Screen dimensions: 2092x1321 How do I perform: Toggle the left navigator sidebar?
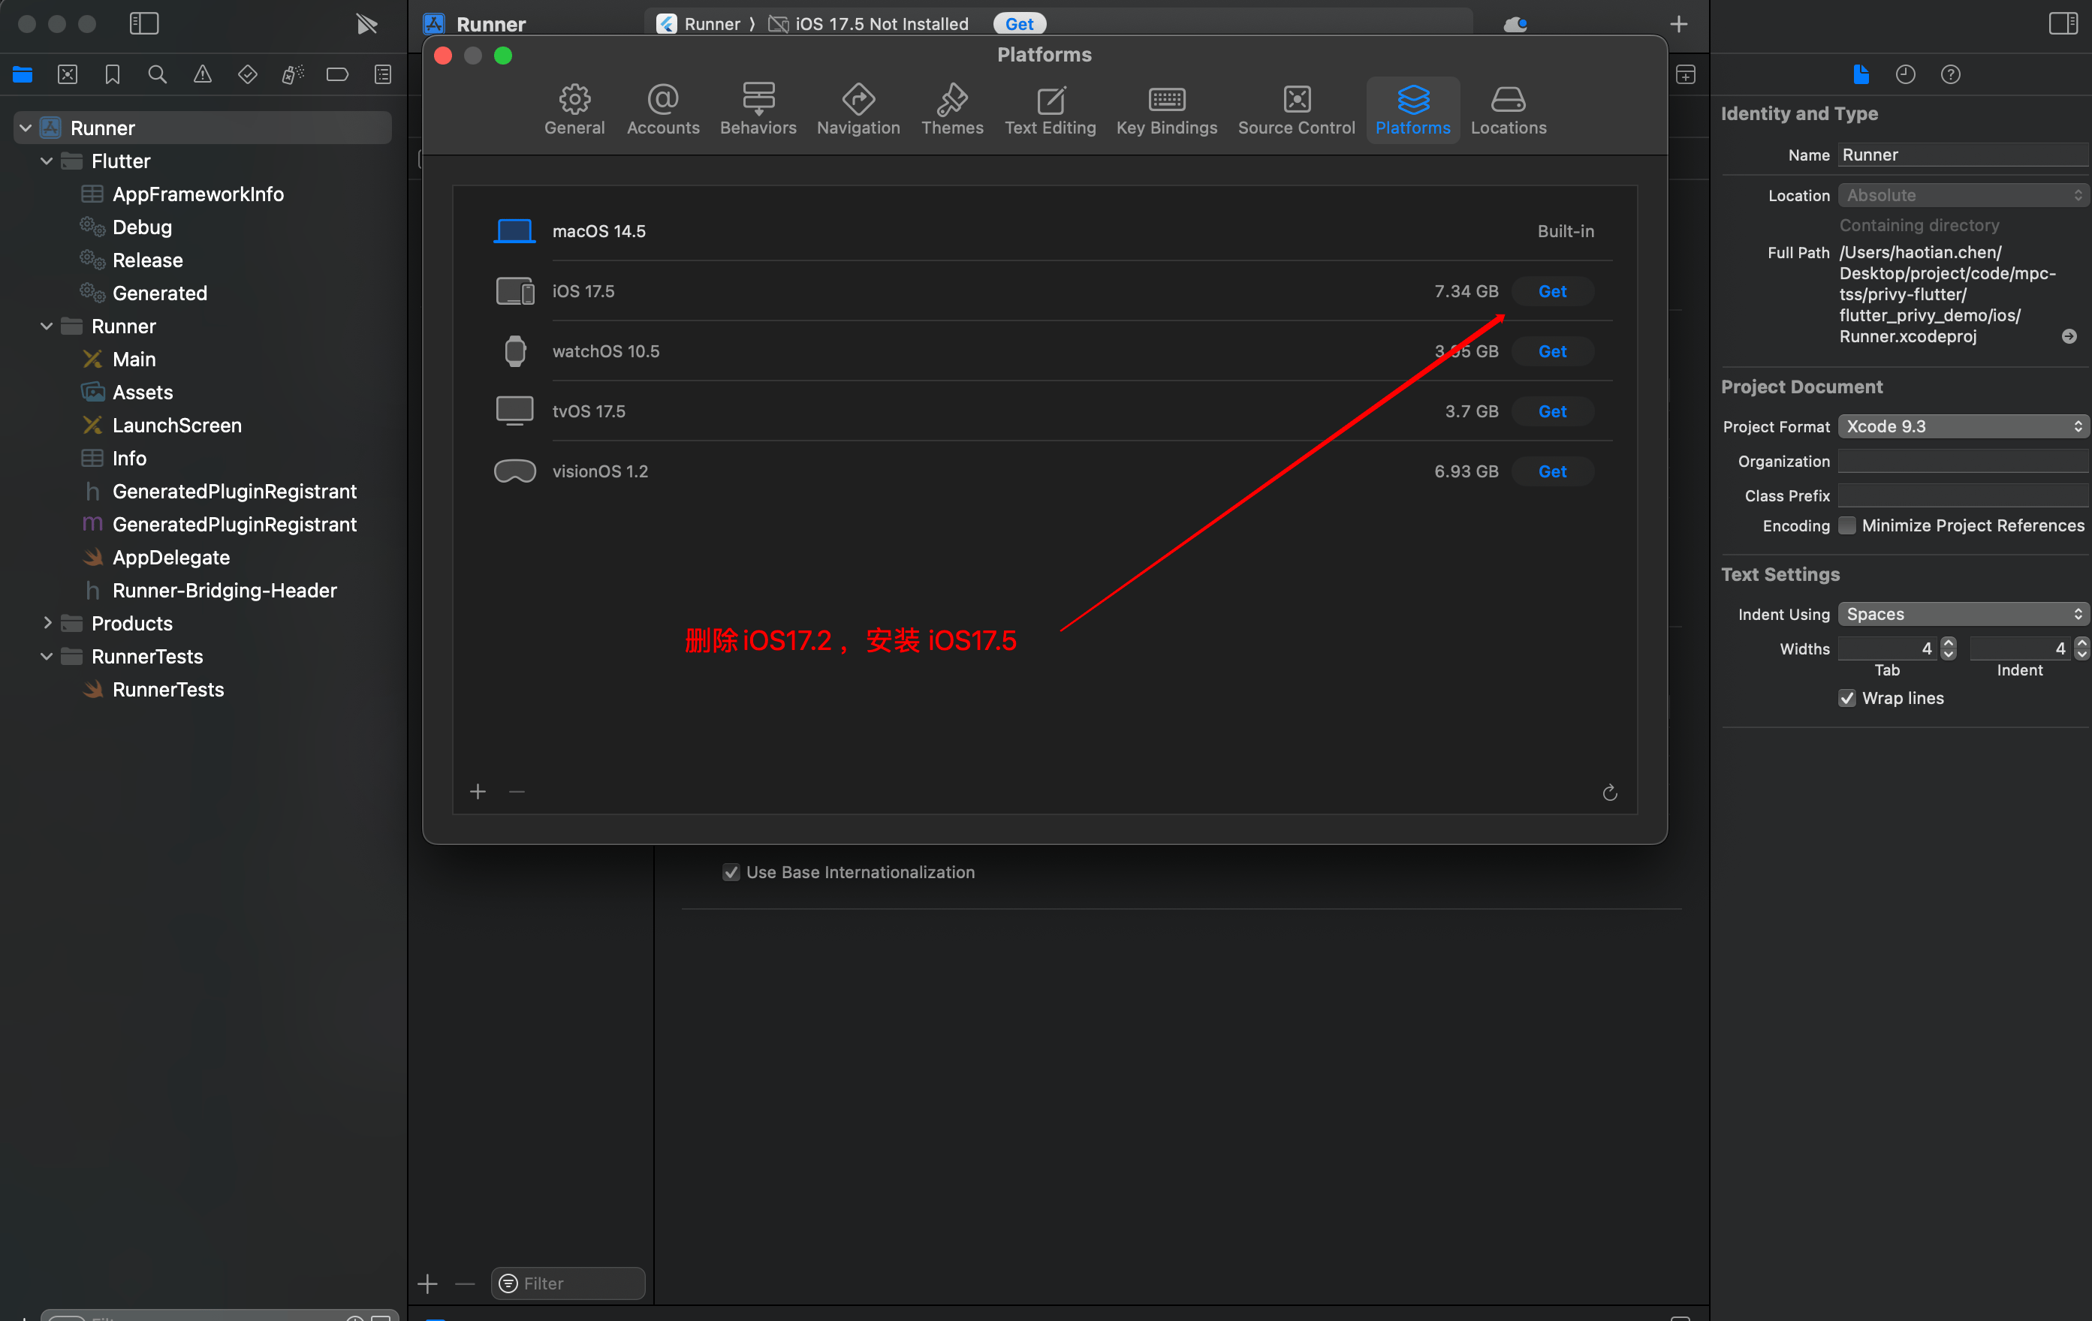pyautogui.click(x=144, y=23)
